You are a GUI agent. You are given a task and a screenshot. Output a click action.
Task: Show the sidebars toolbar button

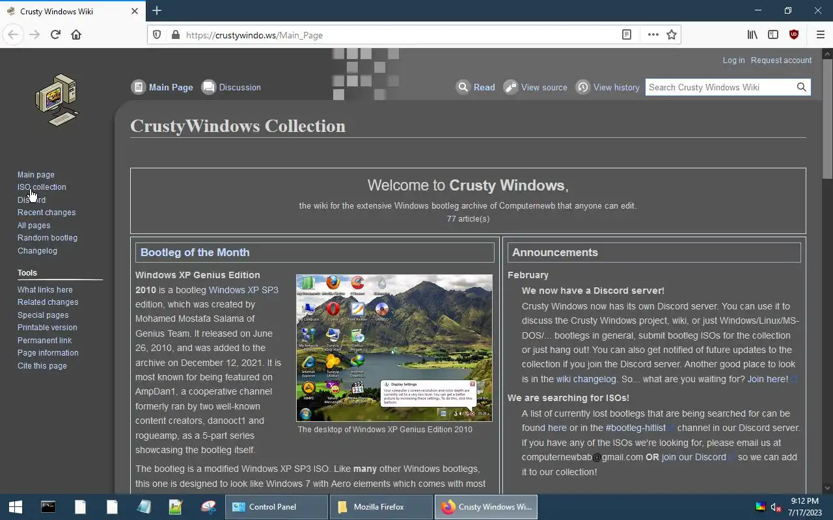point(773,34)
